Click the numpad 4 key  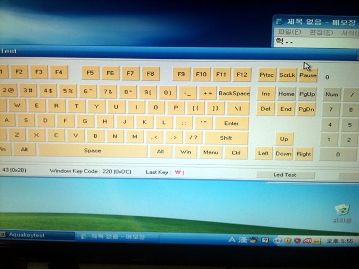330,124
